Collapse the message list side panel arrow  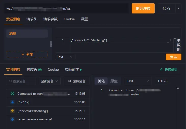(51, 44)
